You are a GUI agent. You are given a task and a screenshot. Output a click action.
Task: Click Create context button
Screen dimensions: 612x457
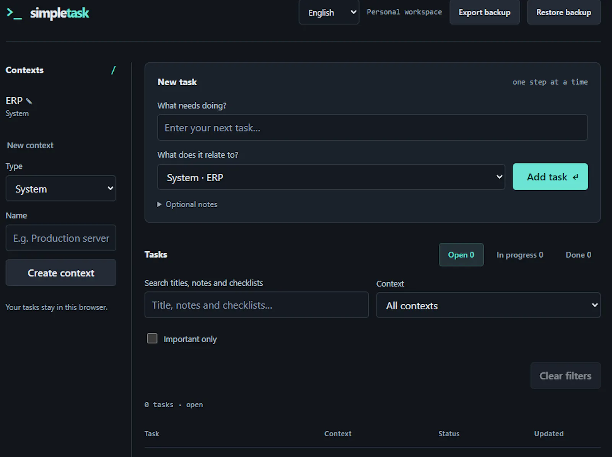pyautogui.click(x=61, y=273)
